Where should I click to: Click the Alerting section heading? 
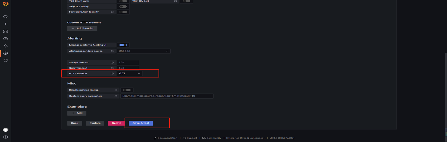coord(74,38)
